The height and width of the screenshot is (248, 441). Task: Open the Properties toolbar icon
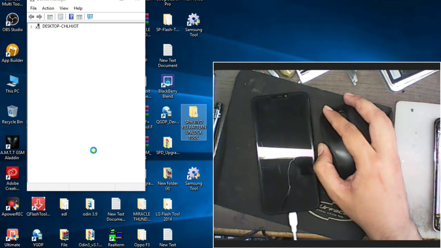61,17
